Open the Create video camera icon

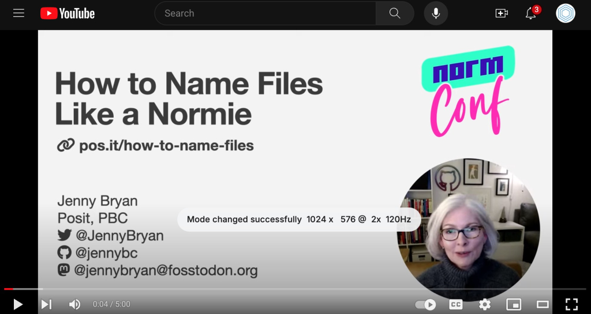click(x=502, y=13)
